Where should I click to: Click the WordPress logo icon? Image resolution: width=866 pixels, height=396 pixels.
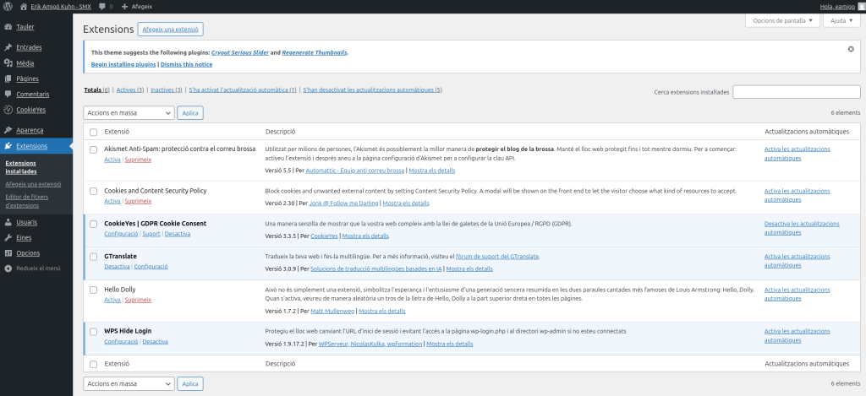click(x=8, y=6)
